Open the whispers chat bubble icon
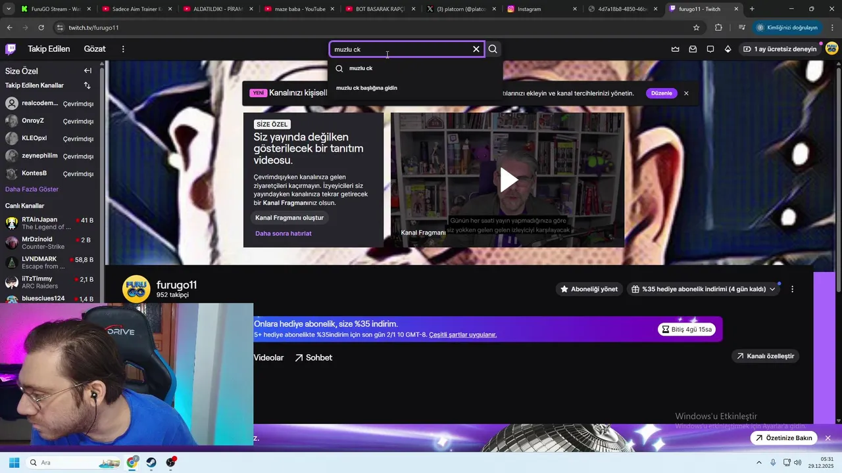The height and width of the screenshot is (473, 842). click(x=710, y=49)
